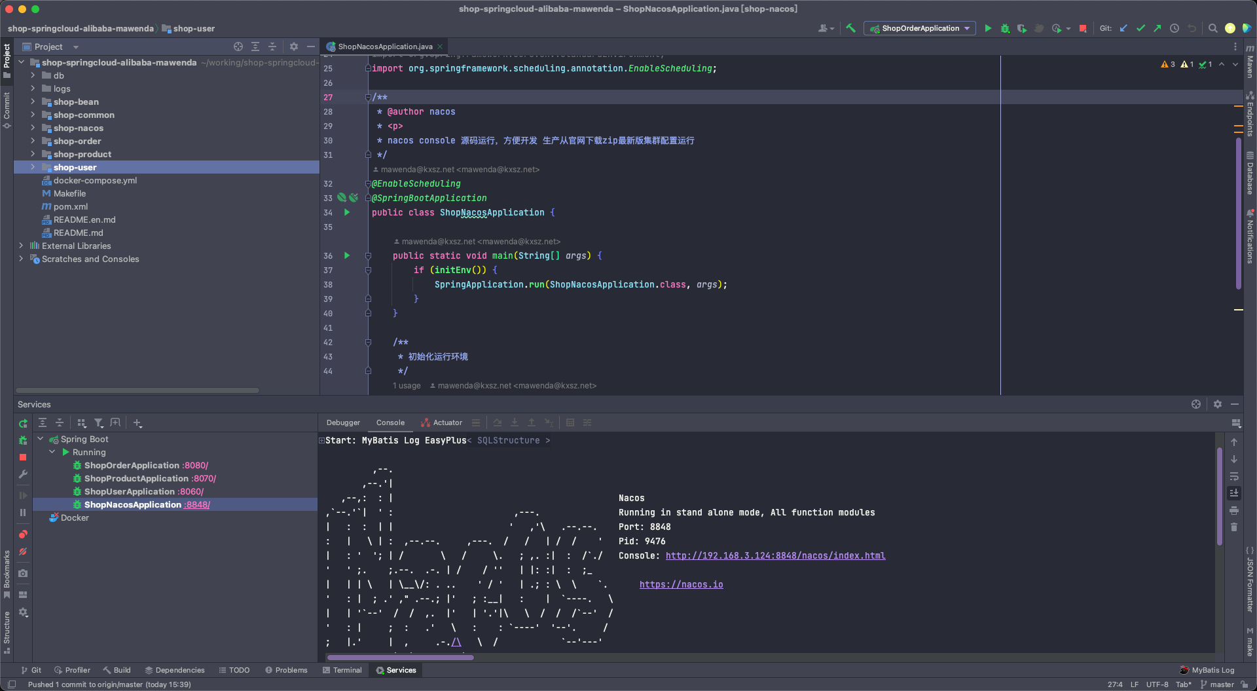Viewport: 1257px width, 691px height.
Task: Select docker-compose.yml in project tree
Action: click(95, 180)
